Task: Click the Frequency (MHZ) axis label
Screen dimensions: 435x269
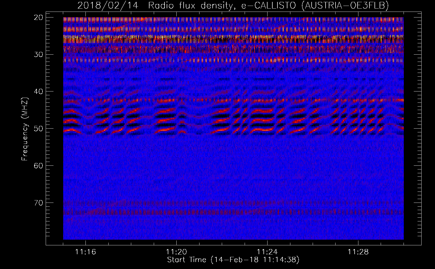Action: (25, 129)
